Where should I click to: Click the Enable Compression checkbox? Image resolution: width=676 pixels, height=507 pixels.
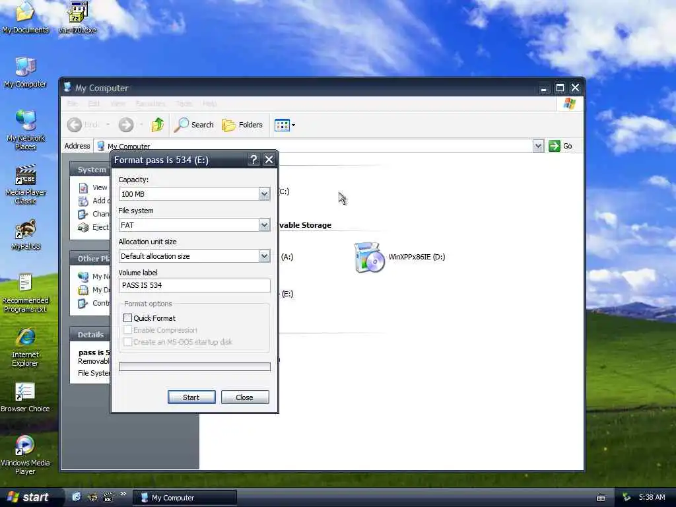click(x=127, y=330)
